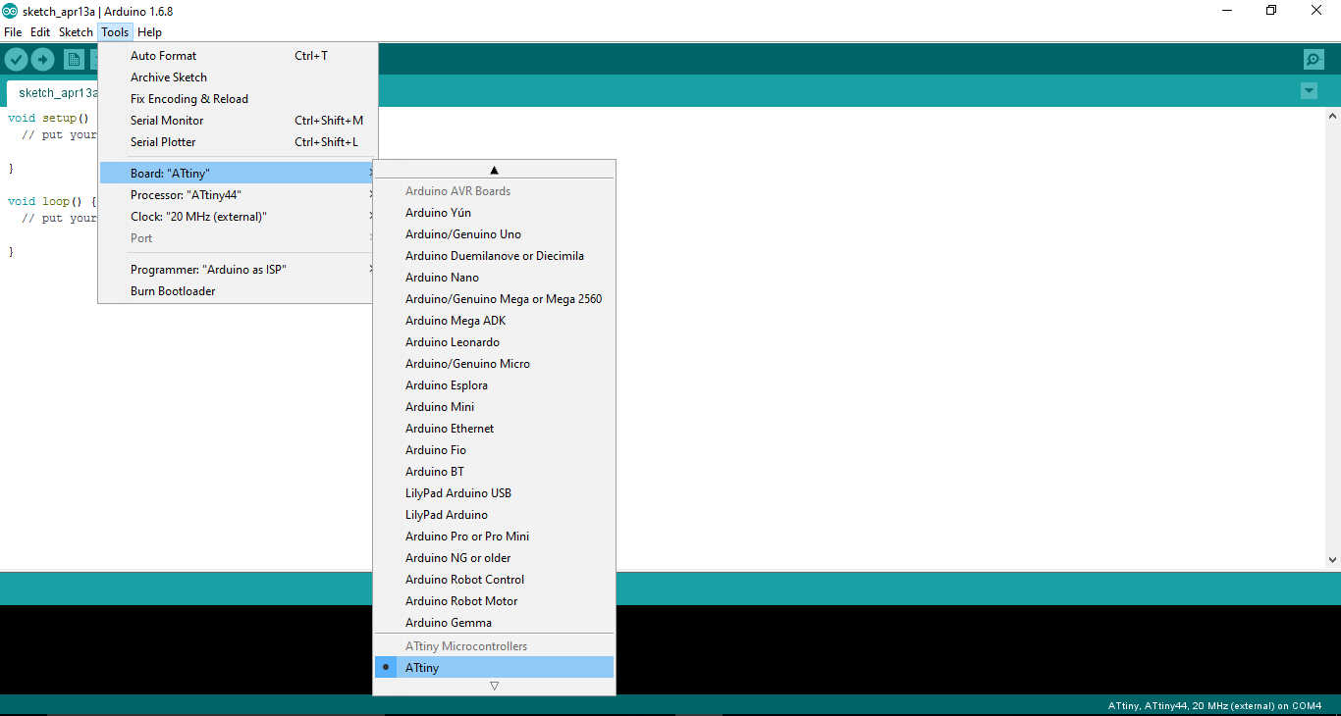The height and width of the screenshot is (716, 1341).
Task: Click the Upload arrow toolbar icon
Action: (x=42, y=60)
